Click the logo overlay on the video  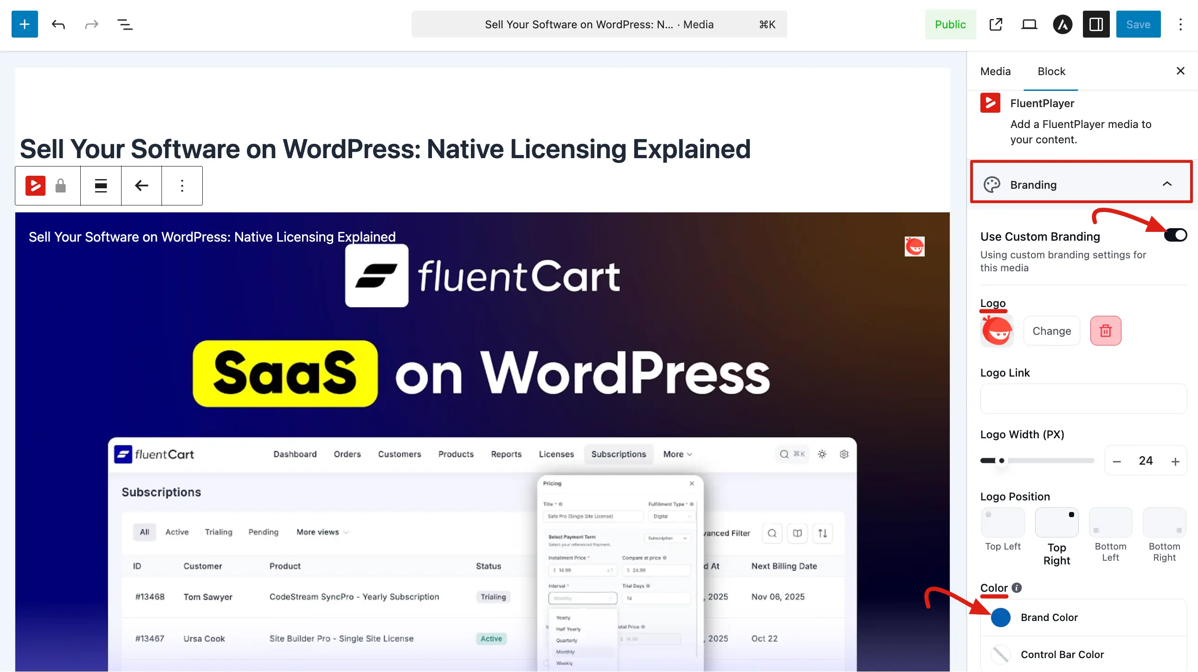pos(915,246)
